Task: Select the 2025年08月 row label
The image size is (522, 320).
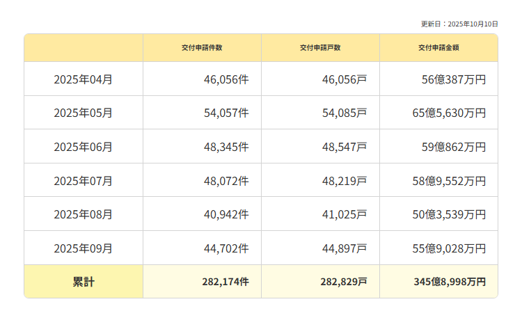Action: pos(84,214)
